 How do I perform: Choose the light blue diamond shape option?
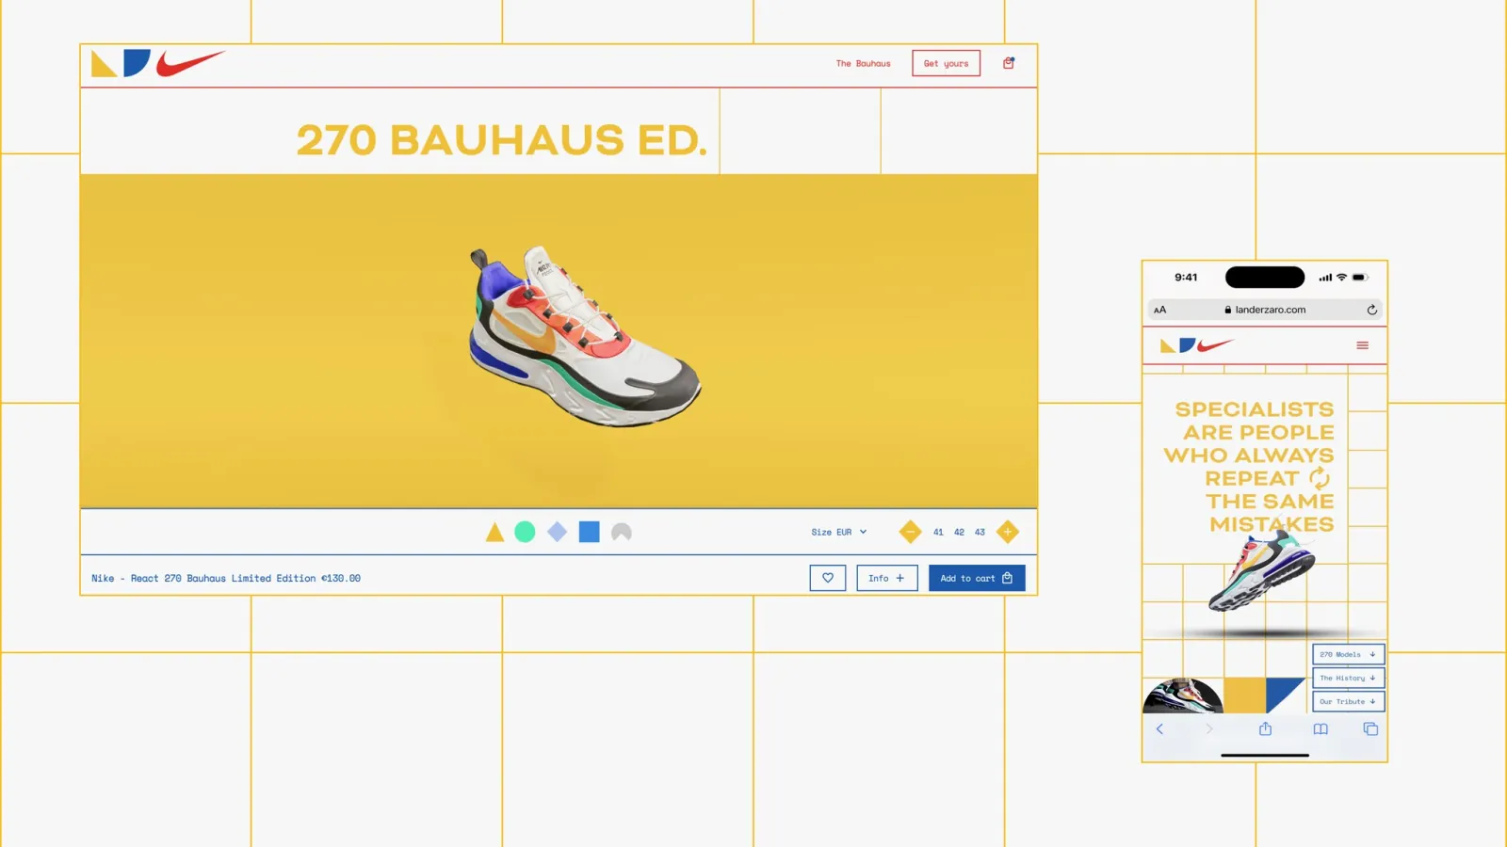pos(558,533)
